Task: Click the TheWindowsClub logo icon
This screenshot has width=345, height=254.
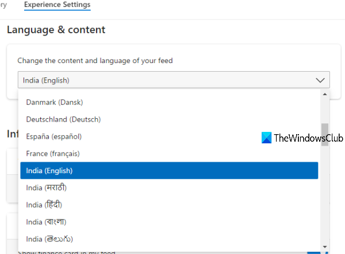Action: pyautogui.click(x=267, y=138)
